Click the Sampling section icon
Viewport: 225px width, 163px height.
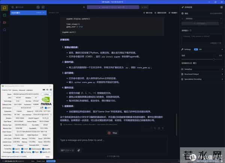182,69
